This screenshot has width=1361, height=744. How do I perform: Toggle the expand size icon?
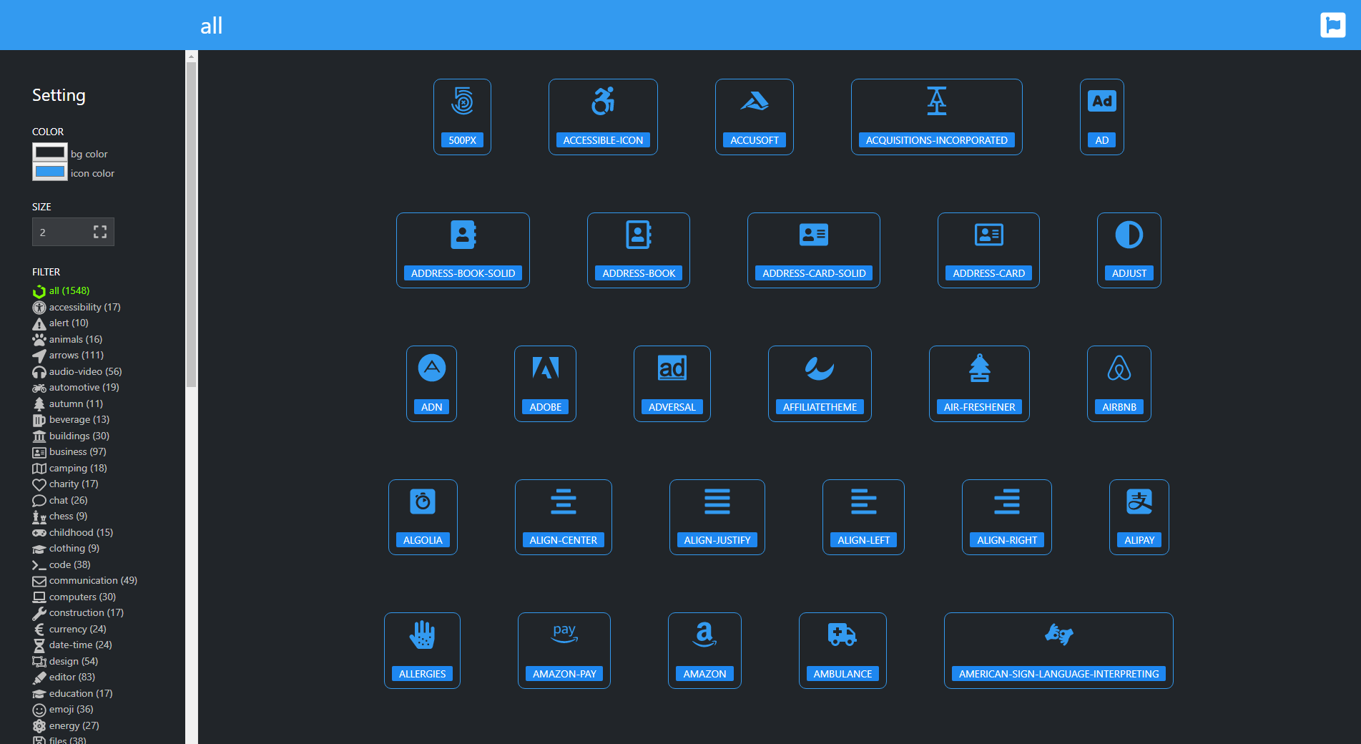tap(100, 232)
